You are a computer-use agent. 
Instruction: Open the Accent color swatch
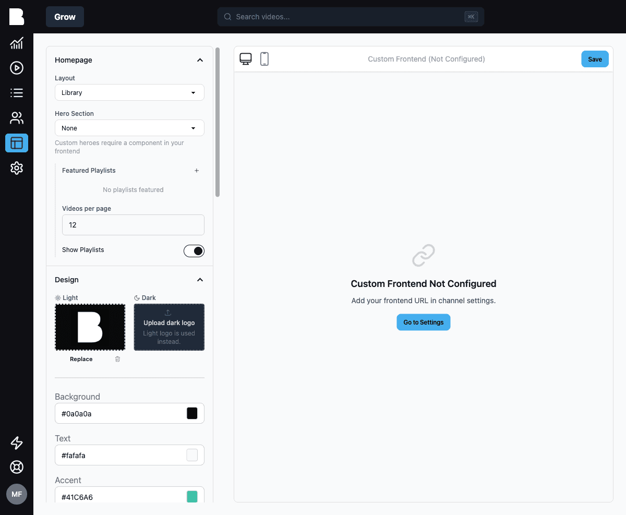pos(192,497)
